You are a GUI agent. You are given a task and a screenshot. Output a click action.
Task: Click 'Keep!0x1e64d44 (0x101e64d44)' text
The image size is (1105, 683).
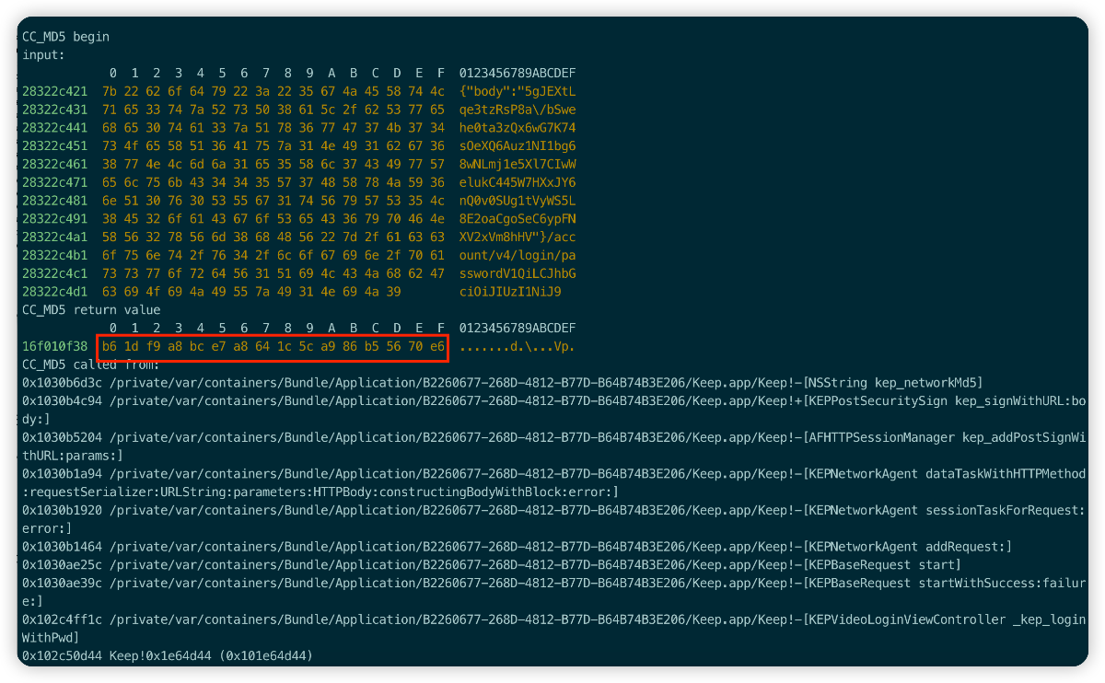(212, 656)
